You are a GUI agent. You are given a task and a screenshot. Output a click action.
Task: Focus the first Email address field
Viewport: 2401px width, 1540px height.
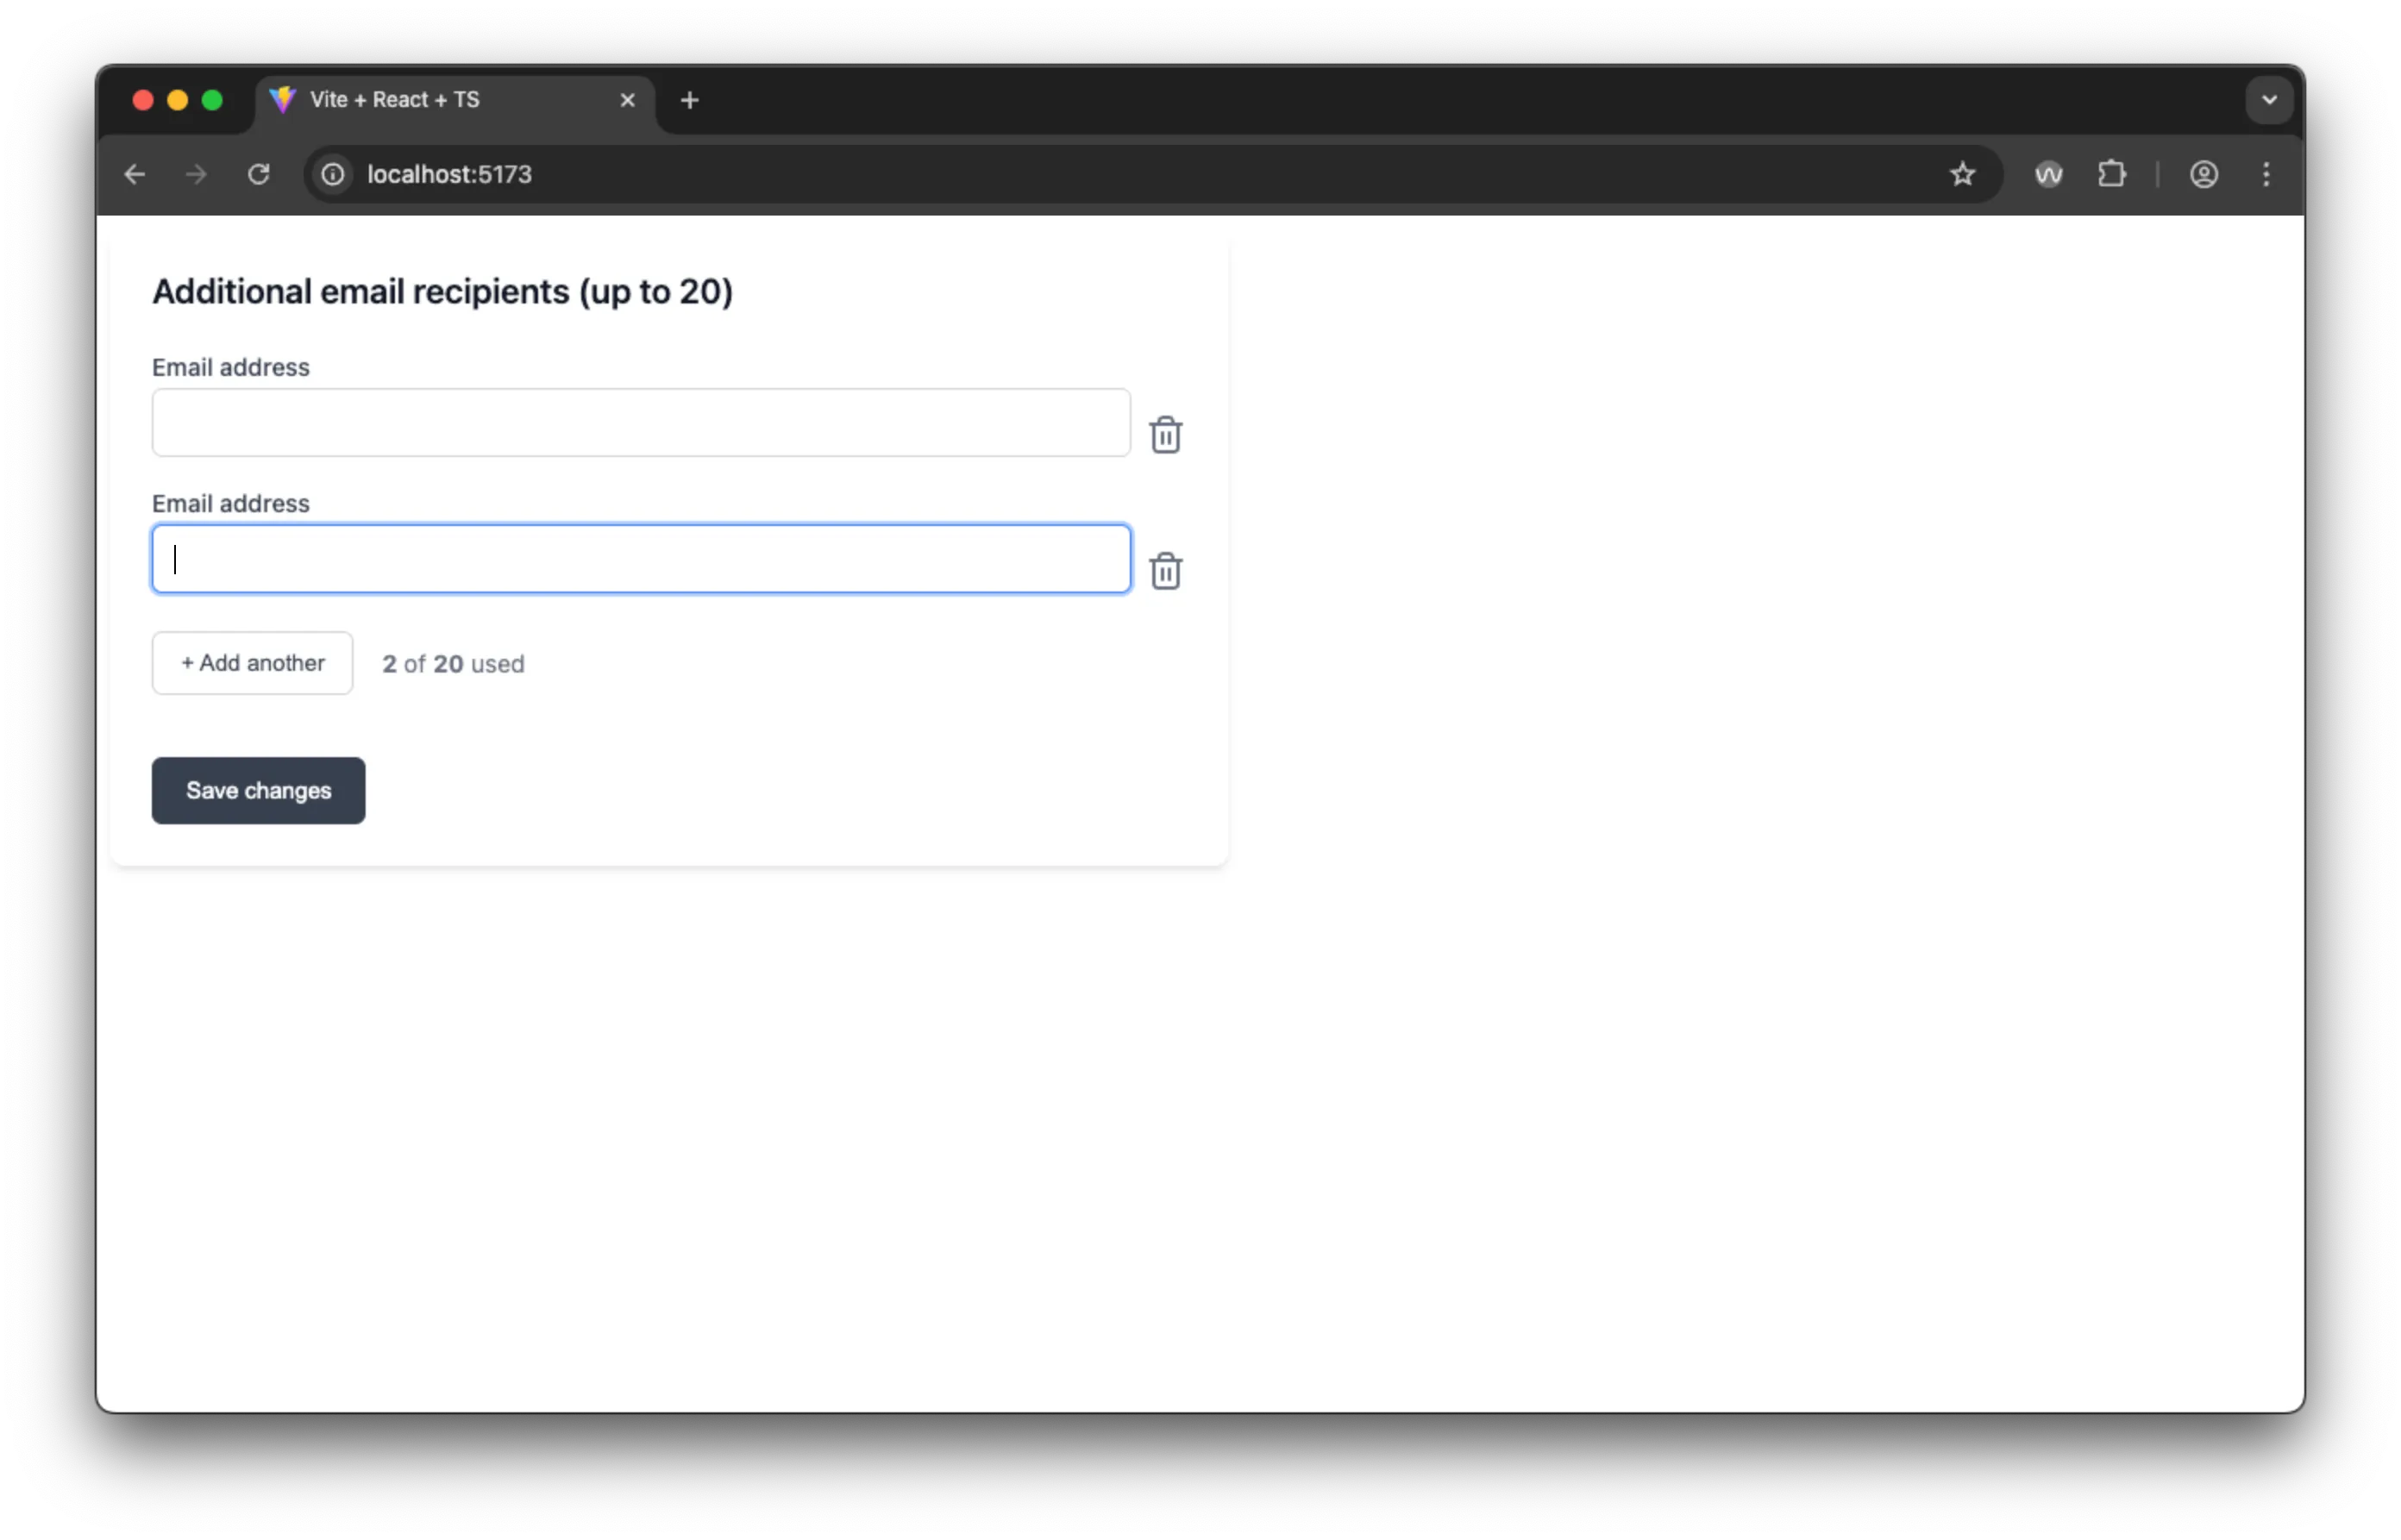click(640, 423)
